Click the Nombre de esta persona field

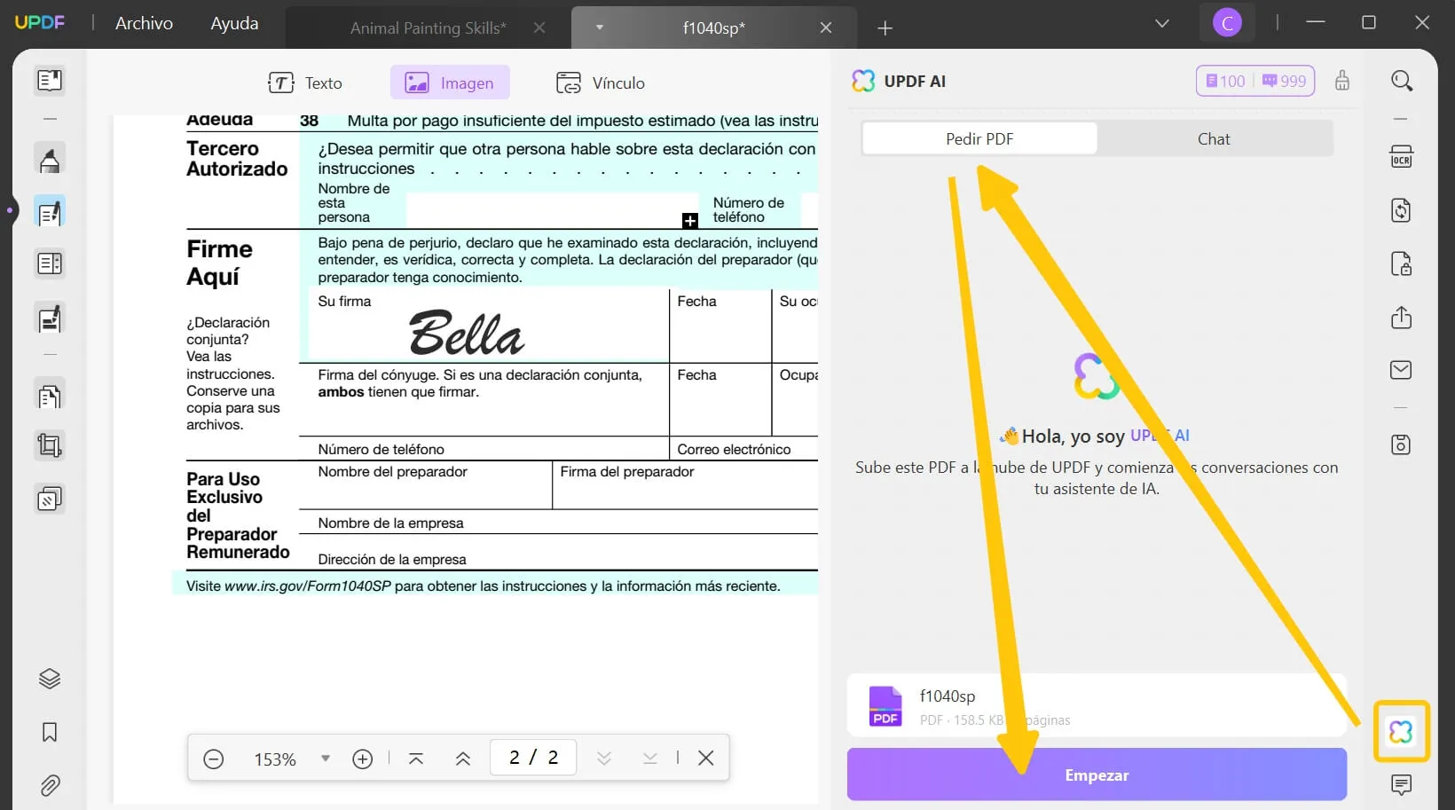(x=553, y=211)
